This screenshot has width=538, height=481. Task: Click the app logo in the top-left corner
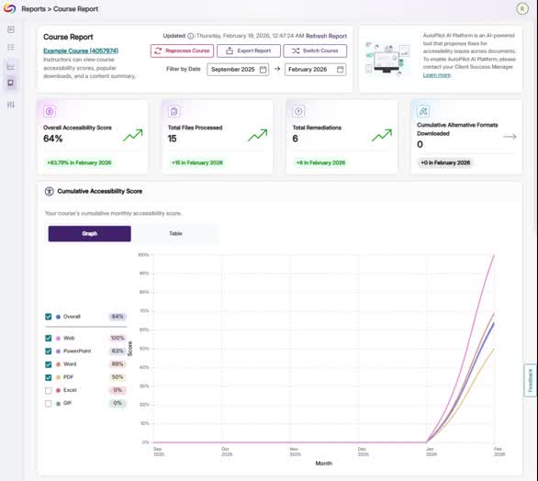coord(9,8)
